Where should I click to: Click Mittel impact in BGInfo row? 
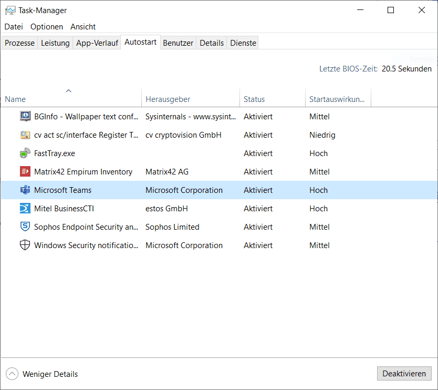pyautogui.click(x=319, y=117)
